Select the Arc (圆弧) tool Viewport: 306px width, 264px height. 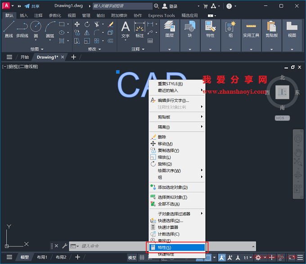(x=50, y=29)
